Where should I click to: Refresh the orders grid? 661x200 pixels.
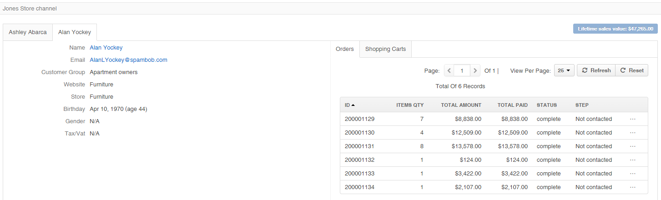(596, 70)
